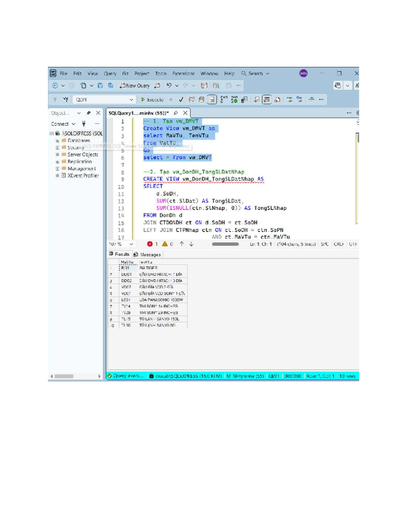Open the Query menu
Image resolution: width=407 pixels, height=526 pixels.
[110, 73]
